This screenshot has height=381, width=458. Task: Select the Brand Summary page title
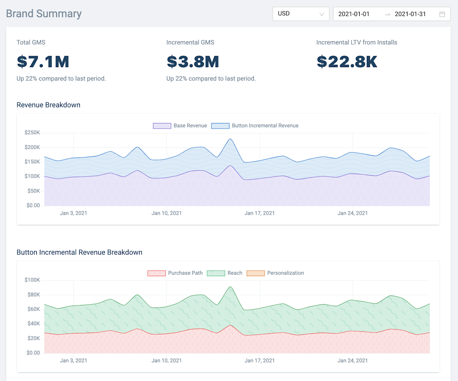44,14
